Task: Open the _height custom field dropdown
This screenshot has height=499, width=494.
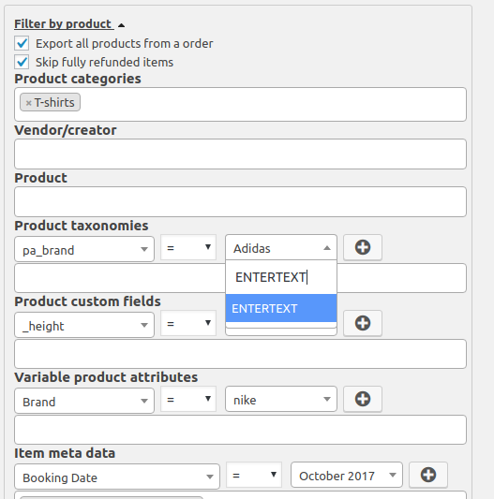Action: (x=84, y=325)
